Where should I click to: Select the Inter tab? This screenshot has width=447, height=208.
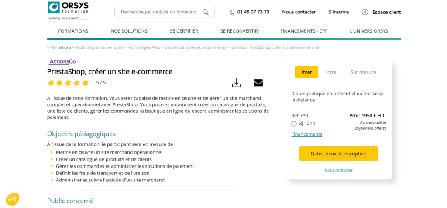tap(306, 72)
